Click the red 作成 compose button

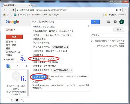(14, 37)
